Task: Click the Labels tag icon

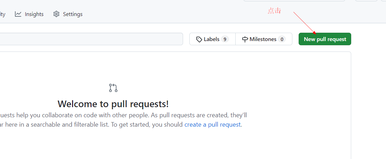Action: click(199, 39)
